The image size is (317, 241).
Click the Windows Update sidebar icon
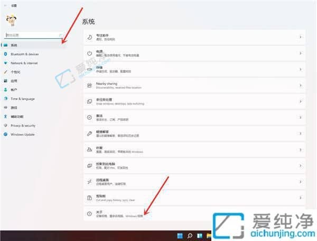6,135
